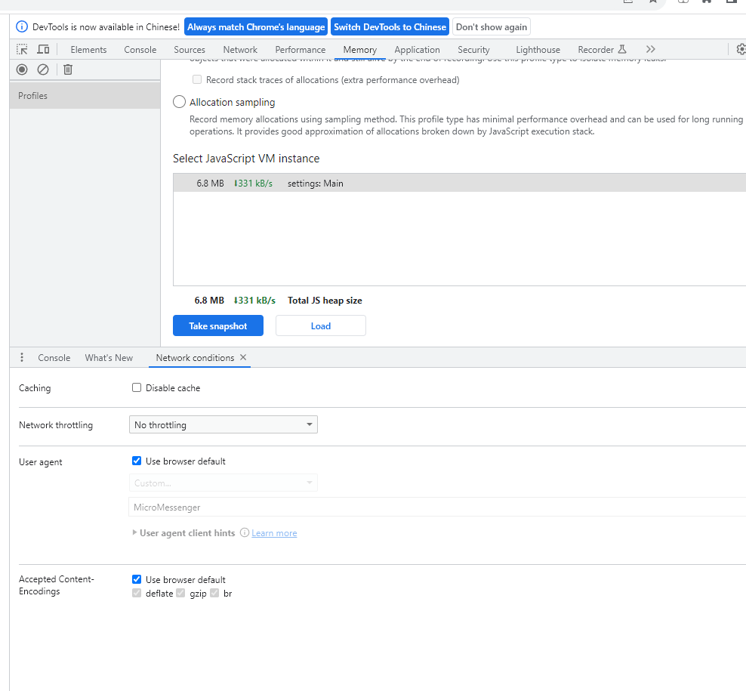Close the Network conditions drawer tab
Screen dimensions: 746x691
click(x=243, y=357)
